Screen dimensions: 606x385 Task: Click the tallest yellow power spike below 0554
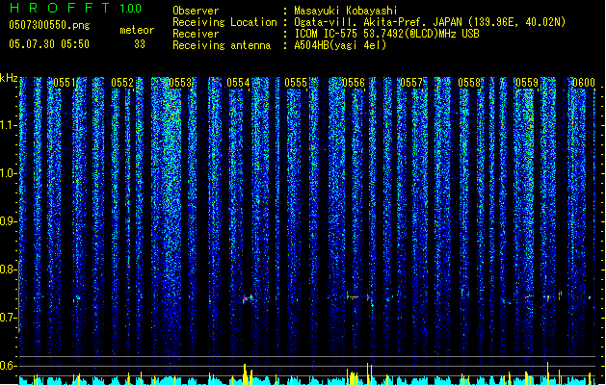coord(245,373)
